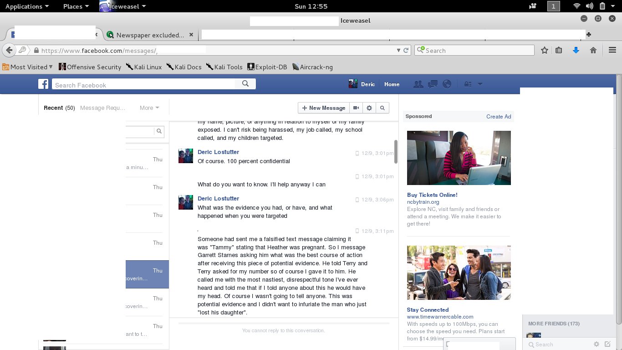Switch workspace via indicator 1

553,6
